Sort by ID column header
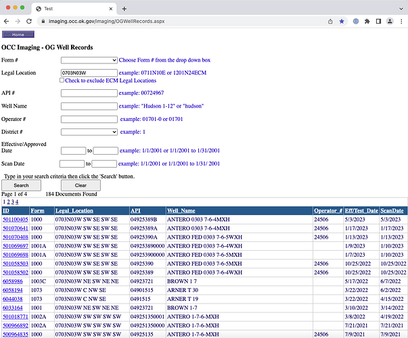Image resolution: width=408 pixels, height=338 pixels. [6, 211]
